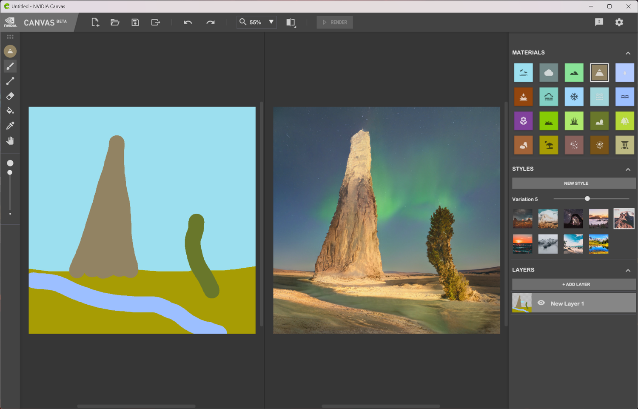The height and width of the screenshot is (409, 638).
Task: Click the Undo arrow
Action: 188,22
